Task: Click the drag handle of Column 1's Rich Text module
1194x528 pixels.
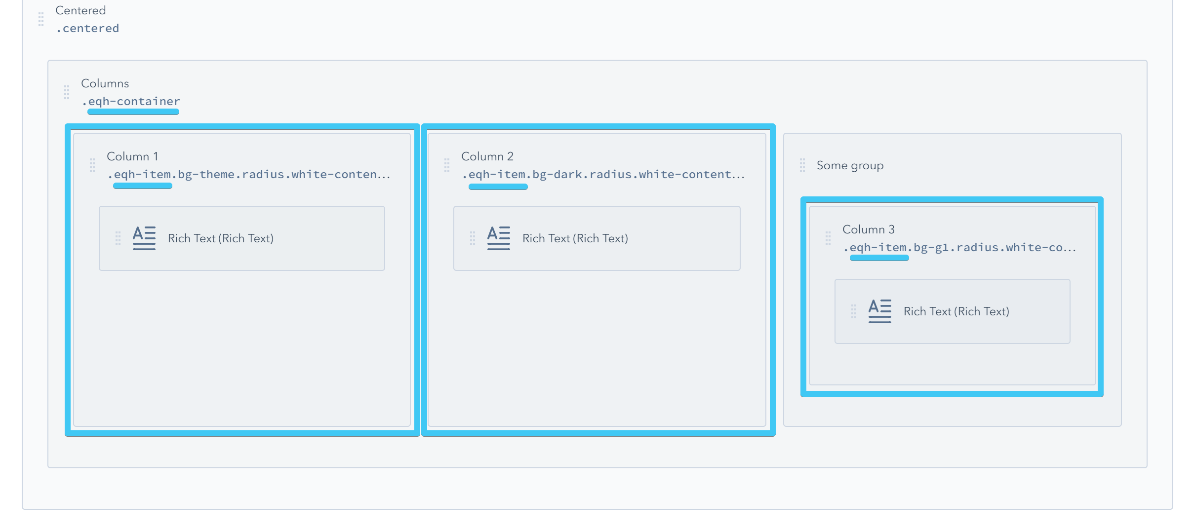Action: (x=118, y=238)
